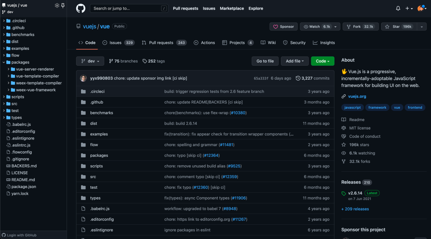This screenshot has width=431, height=239.
Task: Open the Security tab
Action: [294, 43]
